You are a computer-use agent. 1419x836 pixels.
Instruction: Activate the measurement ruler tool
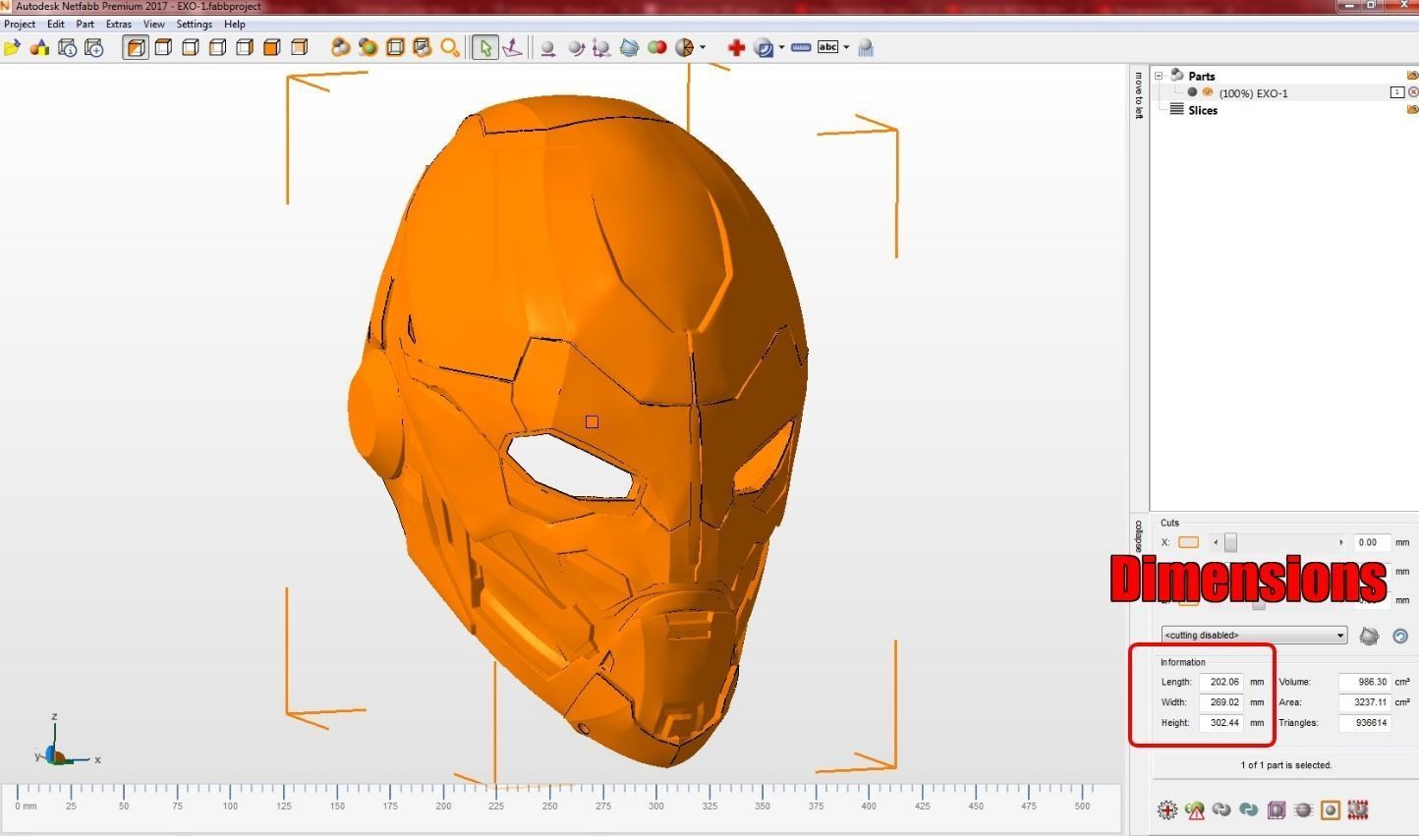801,47
